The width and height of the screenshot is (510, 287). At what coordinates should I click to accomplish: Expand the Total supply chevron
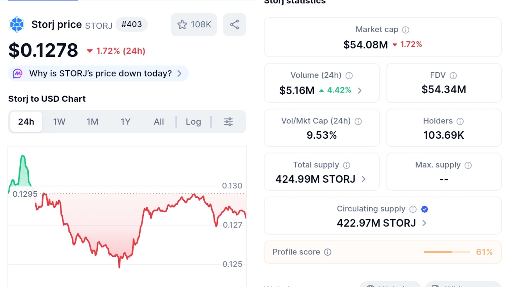pyautogui.click(x=363, y=179)
